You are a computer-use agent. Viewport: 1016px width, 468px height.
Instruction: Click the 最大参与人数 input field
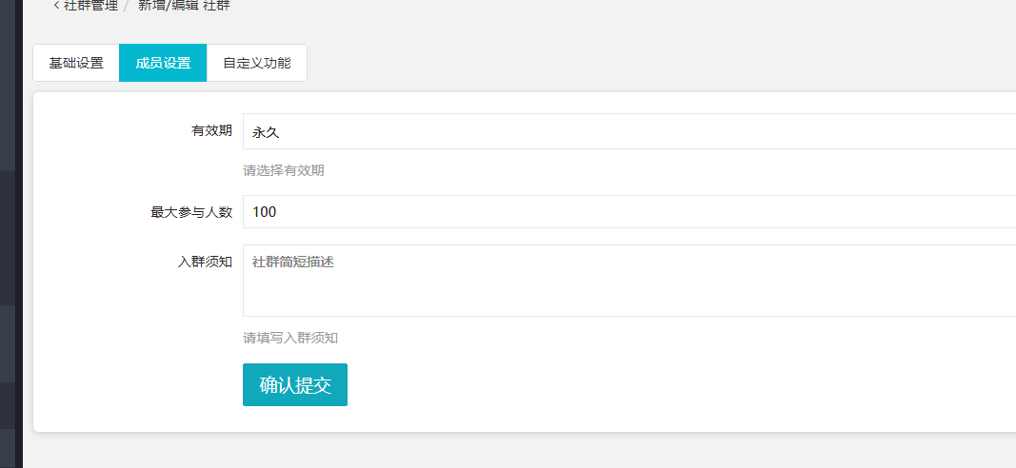[x=629, y=212]
